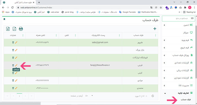Open column menu for طرف حساب
The height and width of the screenshot is (105, 197).
156,35
